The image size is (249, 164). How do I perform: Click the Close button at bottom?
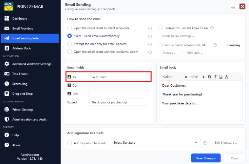click(234, 158)
